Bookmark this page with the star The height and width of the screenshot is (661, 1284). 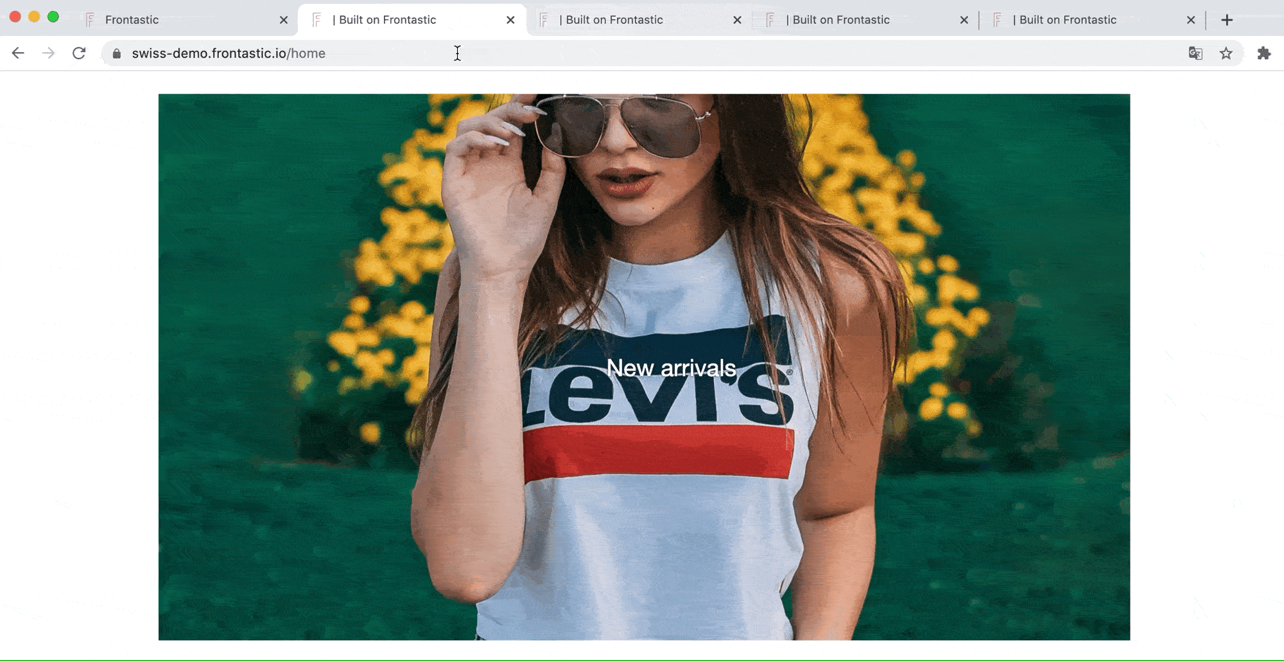point(1226,53)
